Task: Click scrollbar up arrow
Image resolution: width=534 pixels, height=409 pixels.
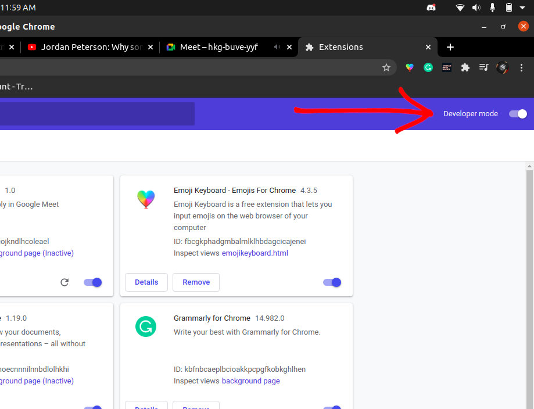Action: pyautogui.click(x=529, y=167)
